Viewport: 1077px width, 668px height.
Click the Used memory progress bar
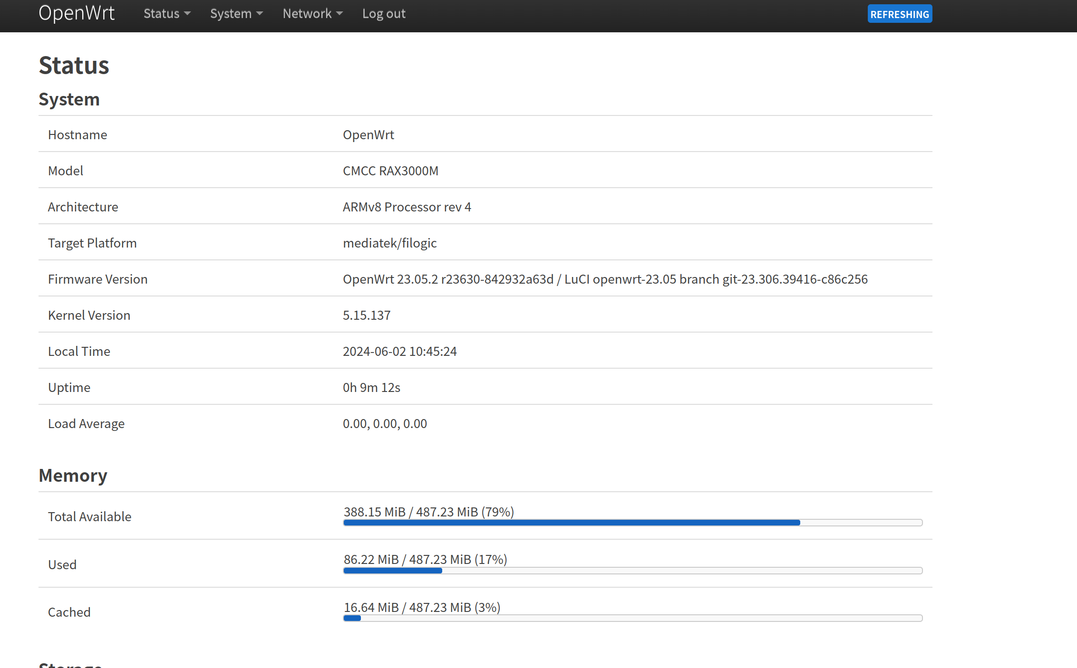coord(632,571)
